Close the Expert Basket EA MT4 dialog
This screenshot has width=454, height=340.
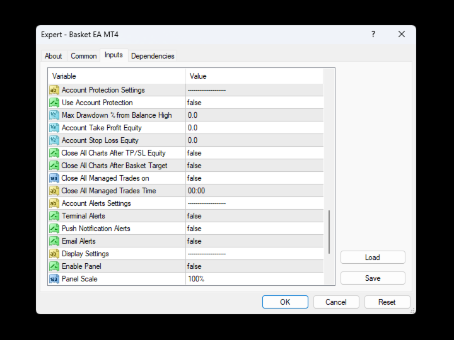401,34
